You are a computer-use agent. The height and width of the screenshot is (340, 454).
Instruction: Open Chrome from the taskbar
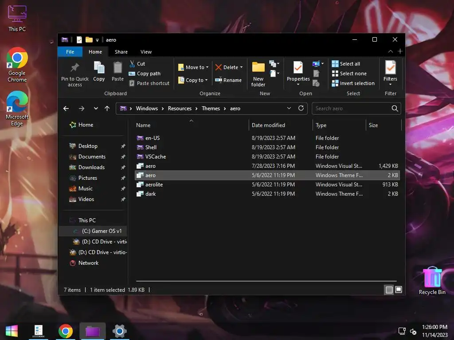[66, 331]
